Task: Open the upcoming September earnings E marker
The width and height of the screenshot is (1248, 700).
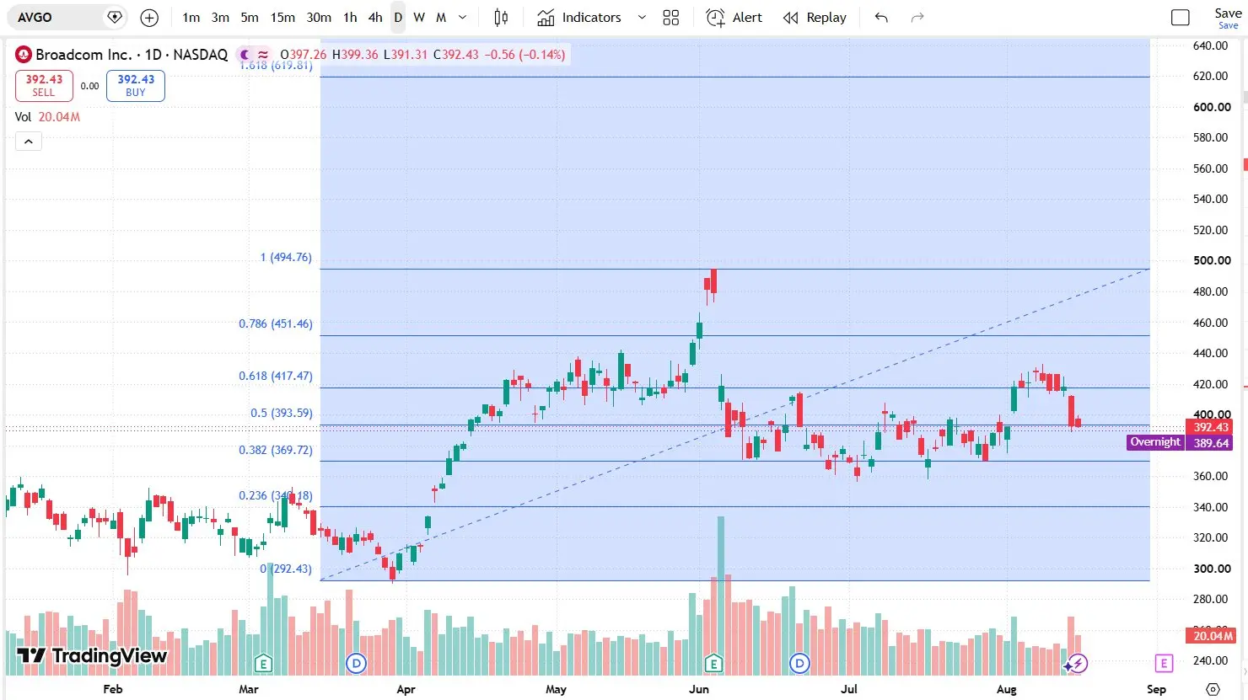Action: point(1164,664)
